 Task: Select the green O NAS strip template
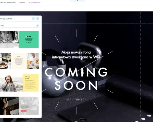point(19,39)
